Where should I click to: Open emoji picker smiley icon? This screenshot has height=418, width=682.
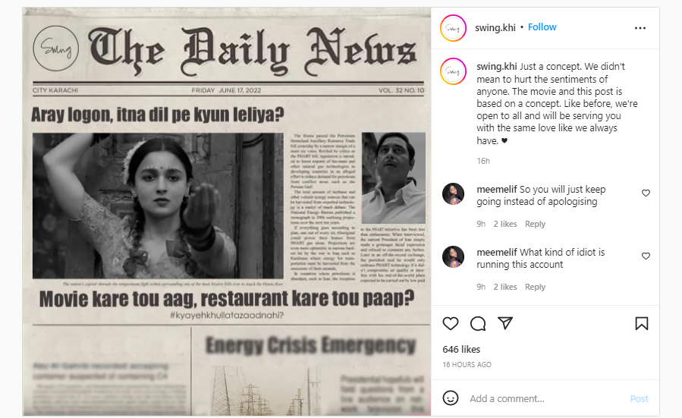(x=450, y=398)
